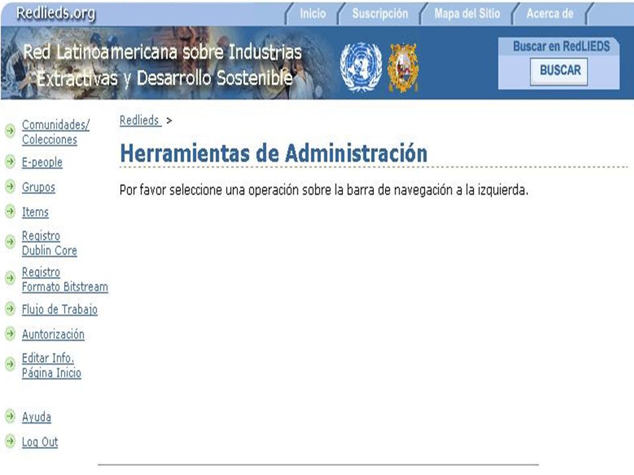Open the E-people administration link
Image resolution: width=634 pixels, height=475 pixels.
tap(42, 162)
